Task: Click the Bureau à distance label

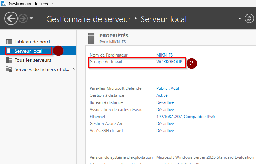Action: 106,102
